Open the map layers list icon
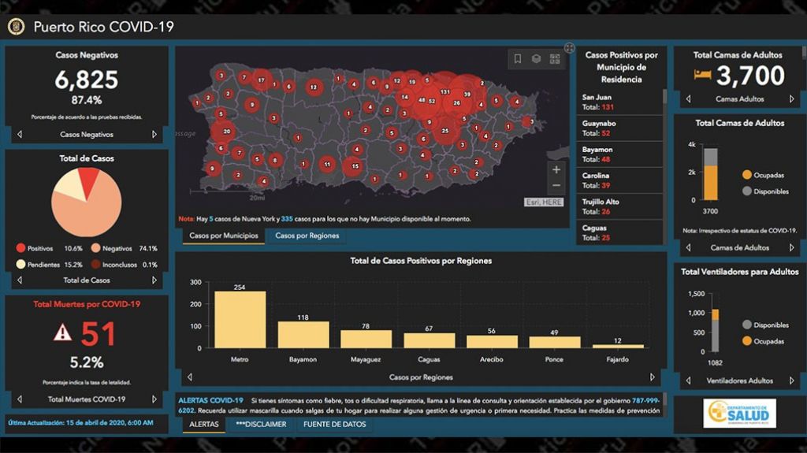This screenshot has width=807, height=453. coord(536,59)
